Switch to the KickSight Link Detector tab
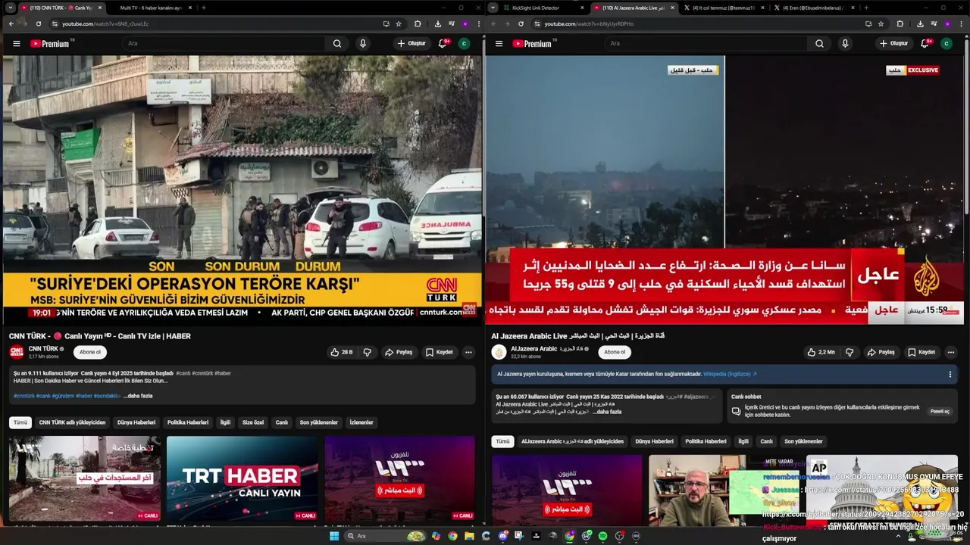 coord(543,8)
